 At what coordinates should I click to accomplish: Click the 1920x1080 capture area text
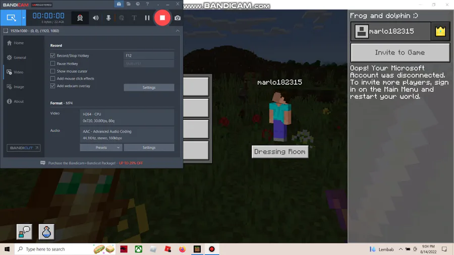click(34, 31)
